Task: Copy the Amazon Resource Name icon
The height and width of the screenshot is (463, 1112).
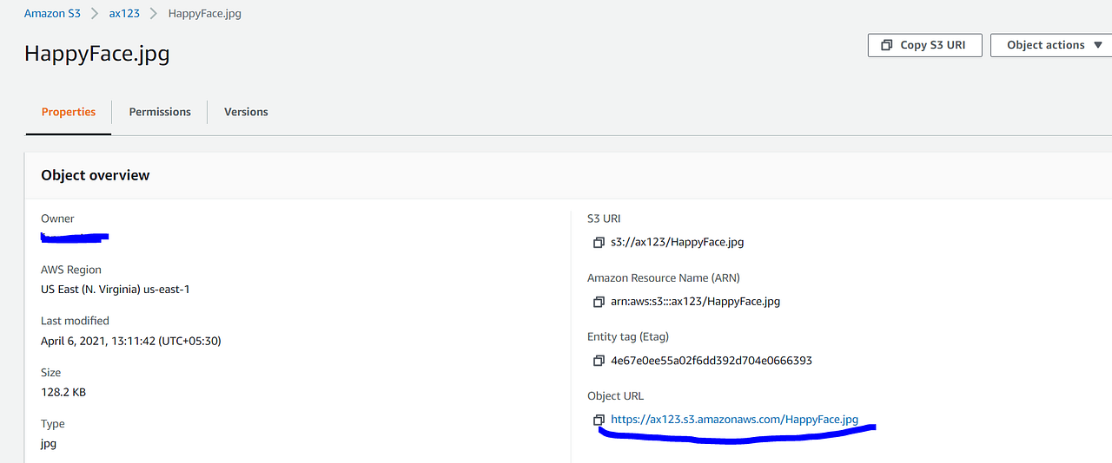Action: click(x=599, y=302)
